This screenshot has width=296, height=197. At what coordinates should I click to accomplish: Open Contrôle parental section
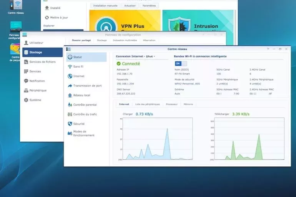pyautogui.click(x=86, y=104)
